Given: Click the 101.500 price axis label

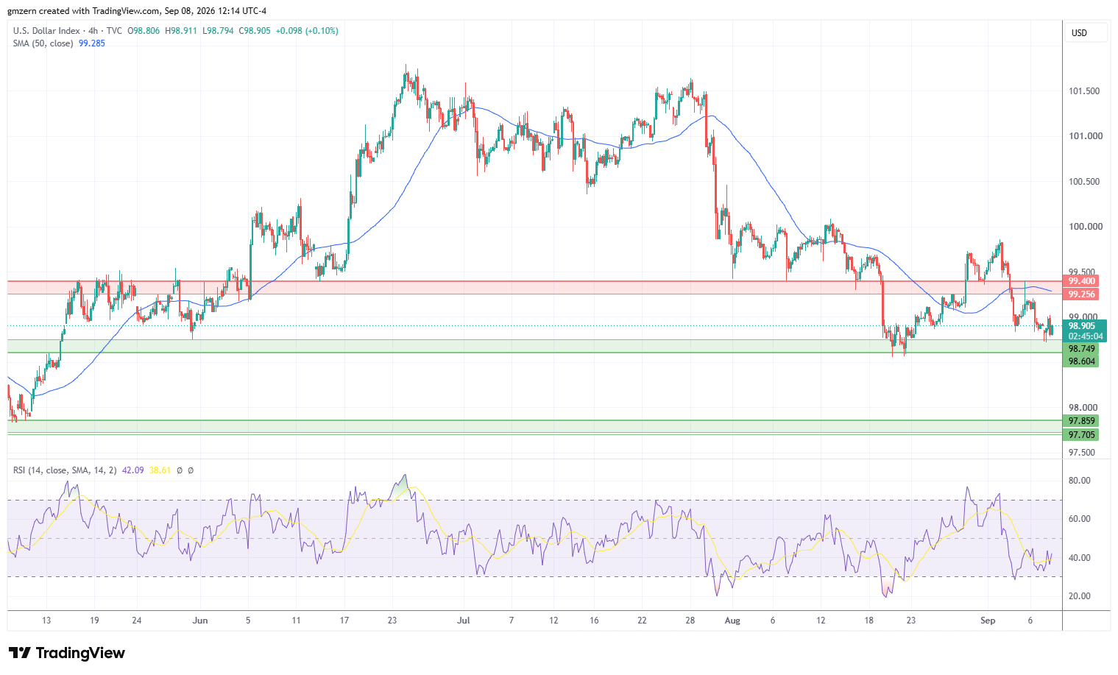Looking at the screenshot, I should [1084, 91].
